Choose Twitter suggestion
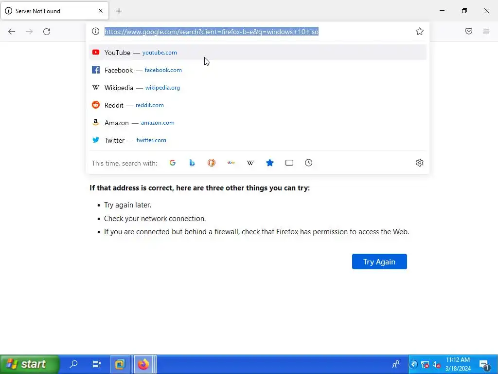498x374 pixels. [x=258, y=140]
